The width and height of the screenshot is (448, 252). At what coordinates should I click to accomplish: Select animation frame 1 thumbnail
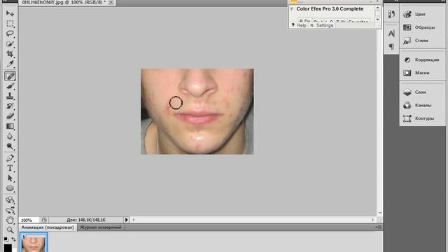[34, 243]
